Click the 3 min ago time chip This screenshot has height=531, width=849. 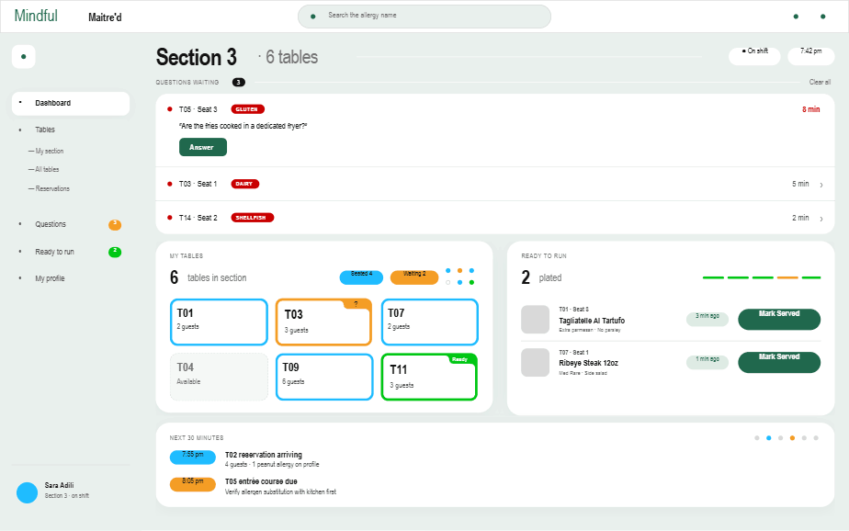(707, 319)
